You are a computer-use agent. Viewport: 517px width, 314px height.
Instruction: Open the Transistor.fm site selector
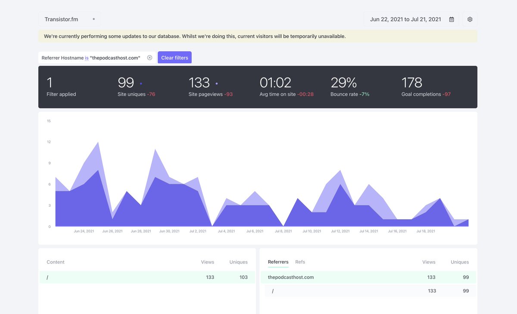[x=69, y=19]
